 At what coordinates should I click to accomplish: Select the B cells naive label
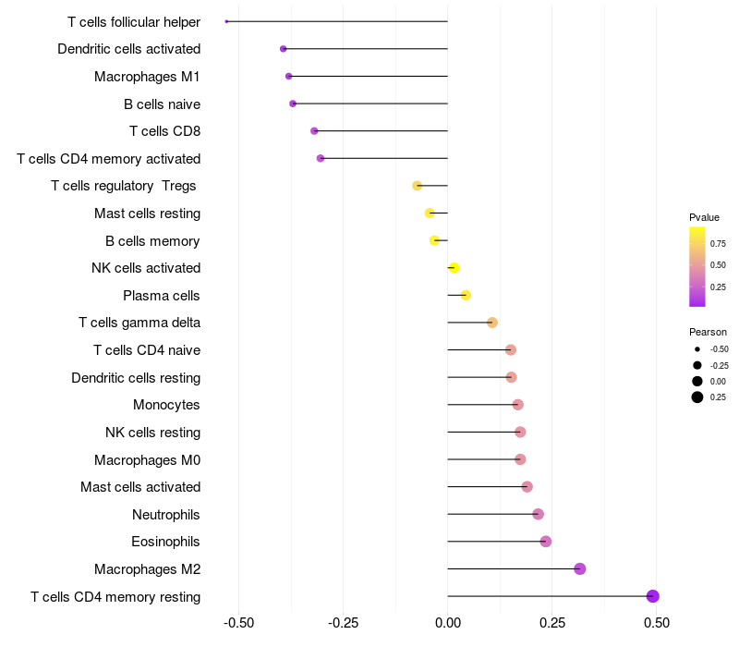point(162,104)
